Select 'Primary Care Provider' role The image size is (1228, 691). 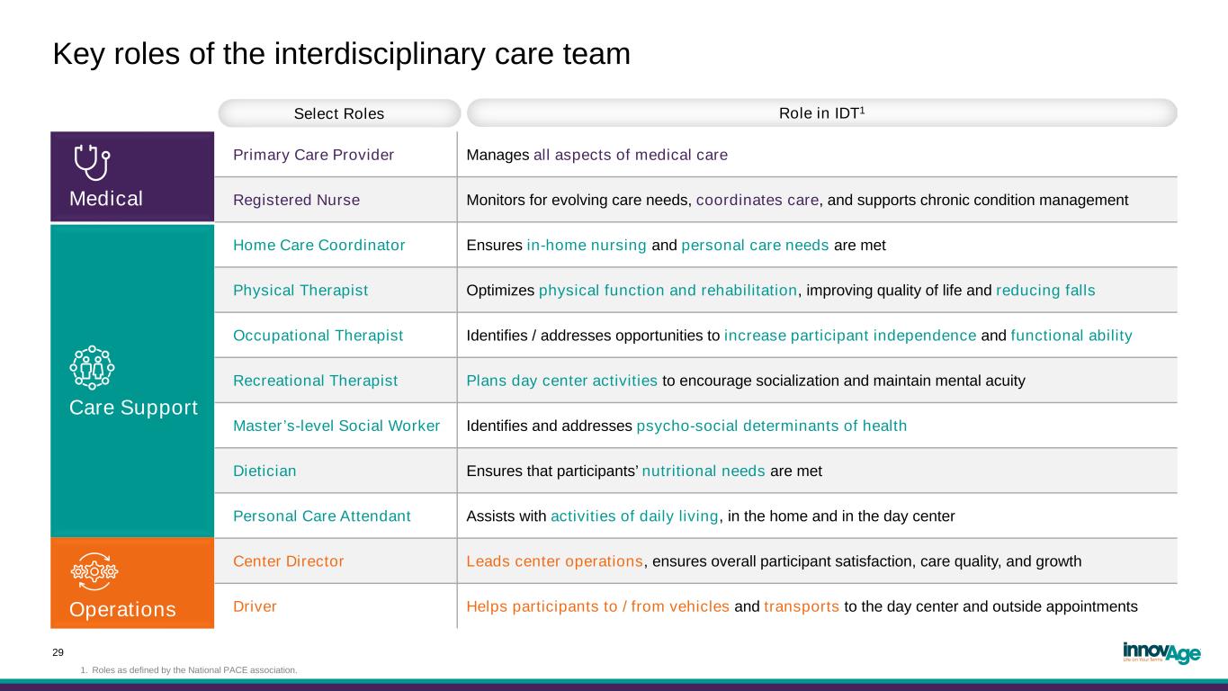(x=314, y=155)
